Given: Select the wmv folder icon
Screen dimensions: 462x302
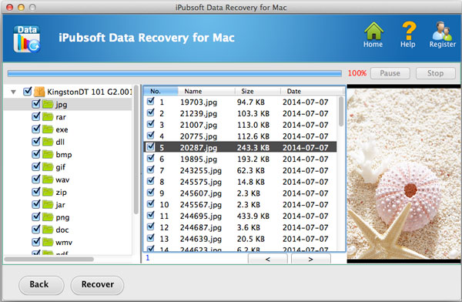Looking at the screenshot, I should click(x=48, y=242).
